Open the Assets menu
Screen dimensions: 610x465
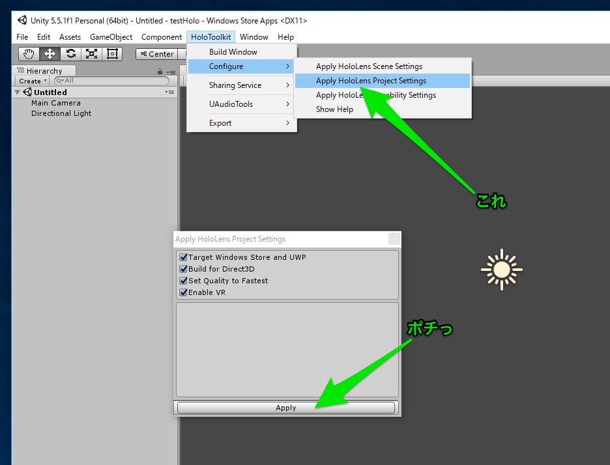click(70, 37)
